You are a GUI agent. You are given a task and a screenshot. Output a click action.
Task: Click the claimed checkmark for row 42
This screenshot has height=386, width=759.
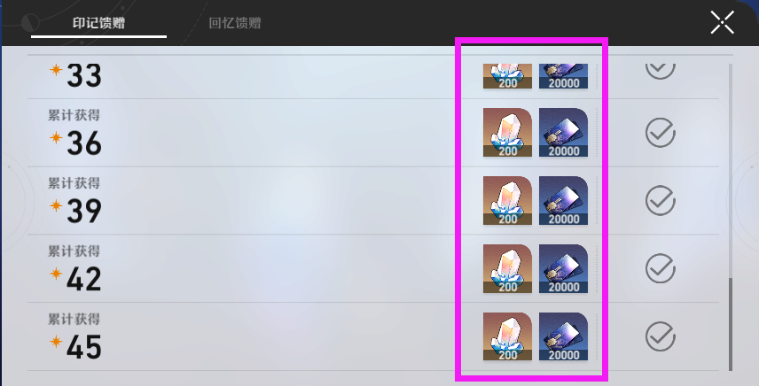coord(661,268)
